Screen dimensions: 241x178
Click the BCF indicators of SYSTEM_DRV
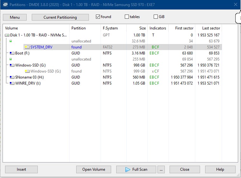tap(155, 47)
